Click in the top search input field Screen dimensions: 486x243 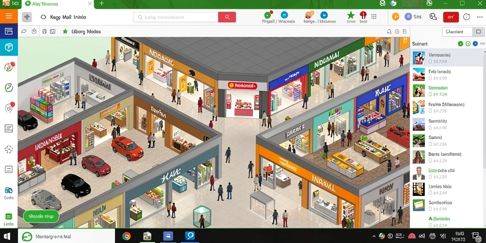(176, 17)
